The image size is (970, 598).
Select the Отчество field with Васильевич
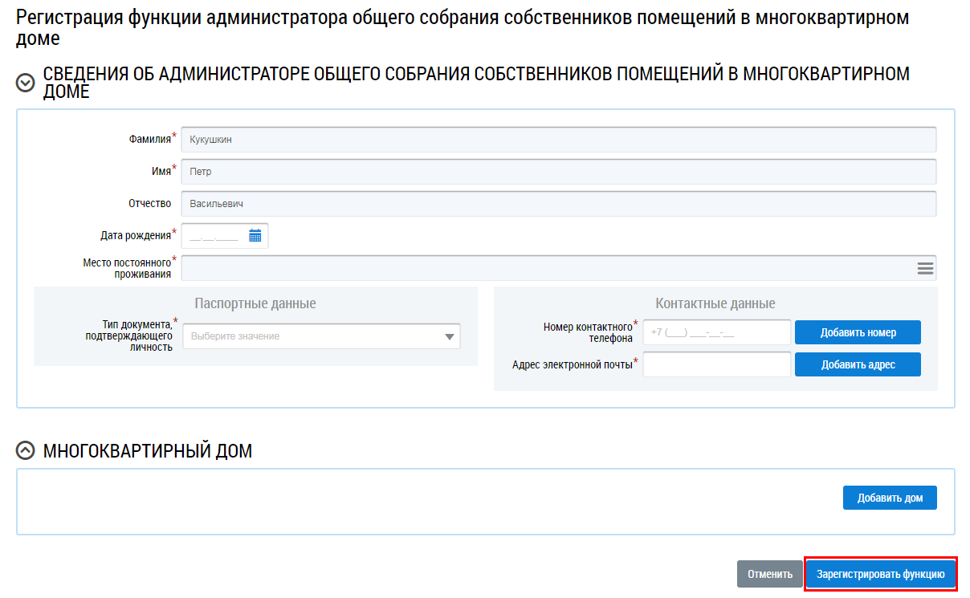pyautogui.click(x=558, y=204)
